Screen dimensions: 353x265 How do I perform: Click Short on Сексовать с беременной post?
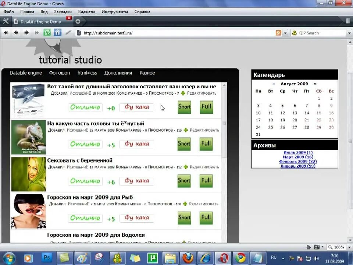coord(184,181)
